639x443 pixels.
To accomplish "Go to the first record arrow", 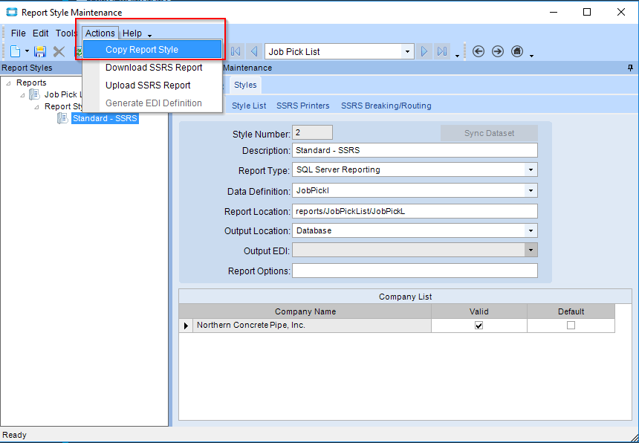I will (236, 51).
